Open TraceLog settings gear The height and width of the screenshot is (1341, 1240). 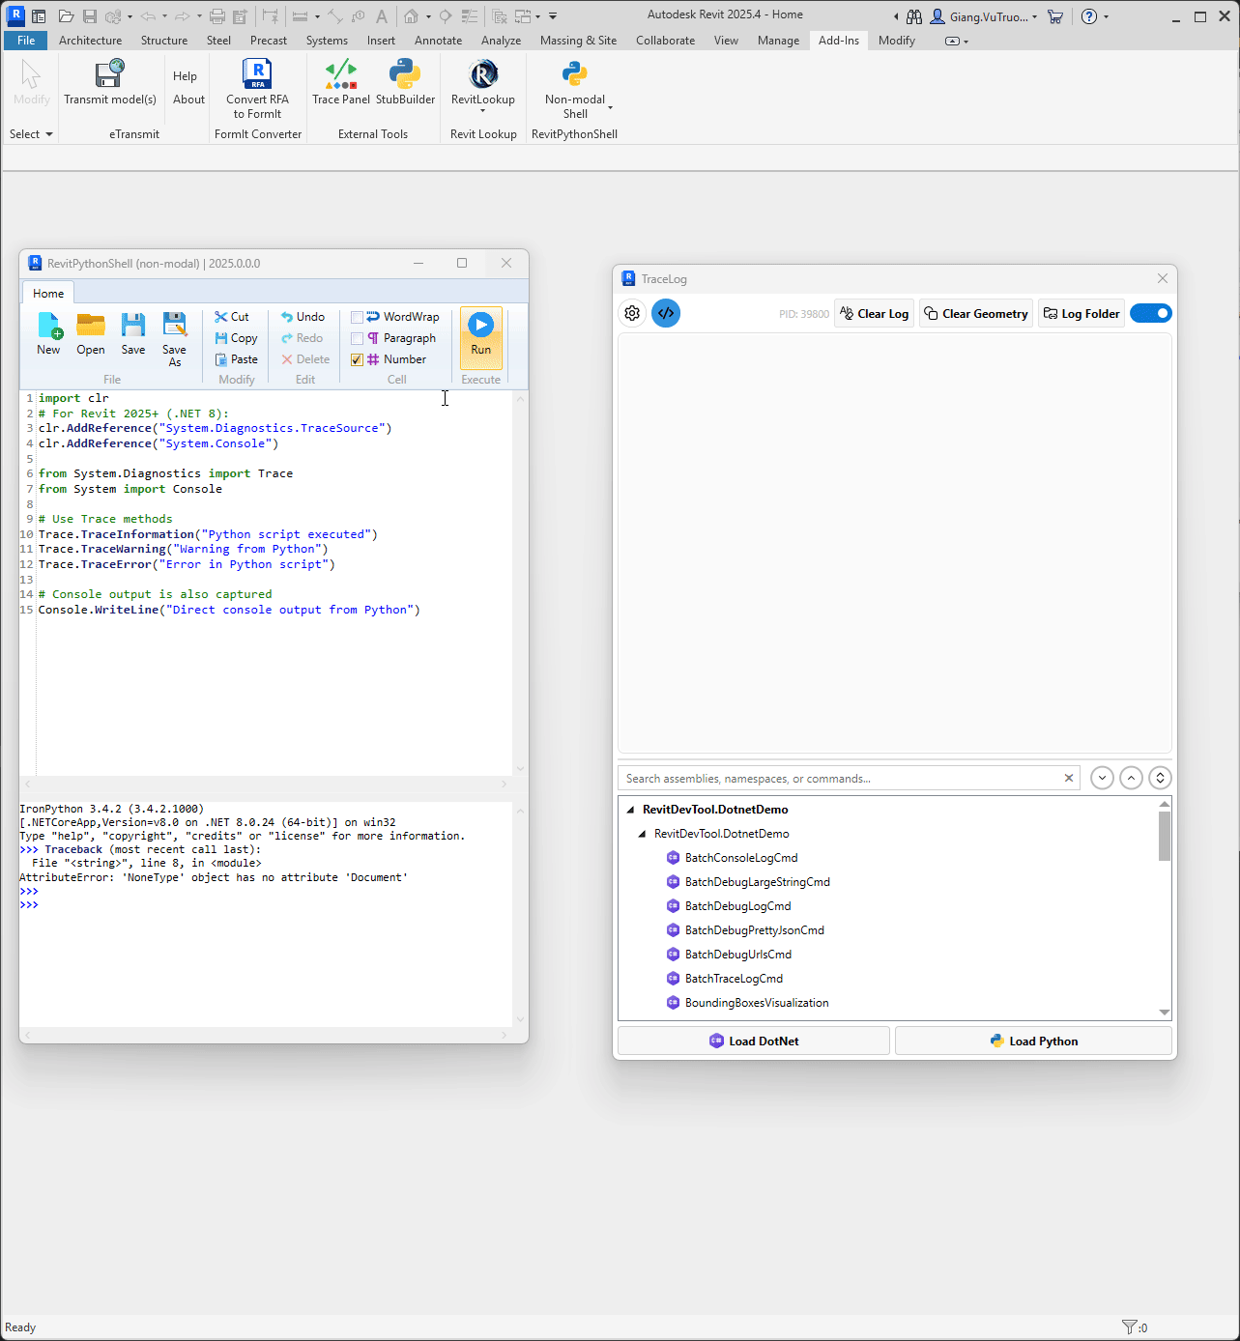(x=632, y=313)
